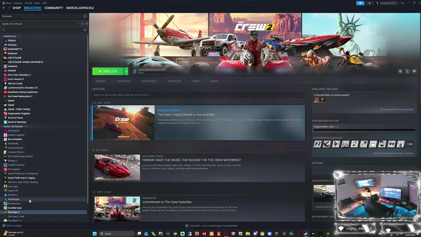Screen dimensions: 421x237
Task: Open the Guides tab
Action: click(196, 81)
